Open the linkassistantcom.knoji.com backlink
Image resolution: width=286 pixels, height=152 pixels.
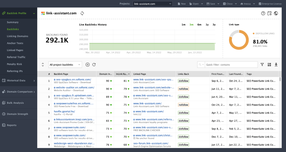click(75, 119)
